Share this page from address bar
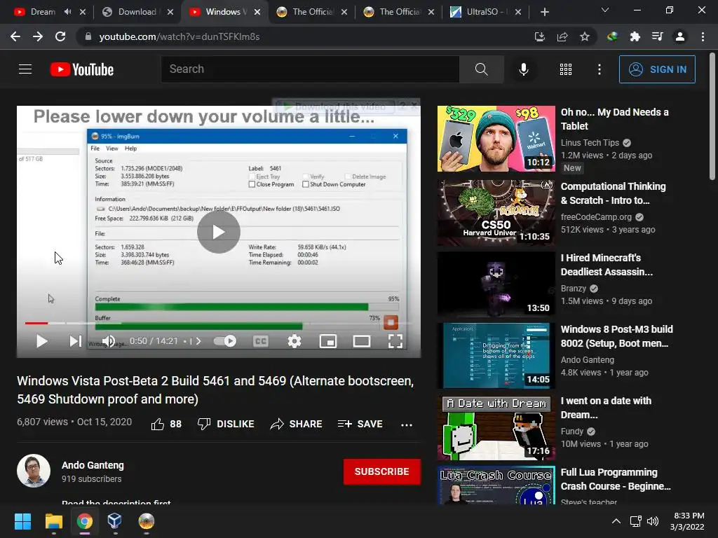This screenshot has width=718, height=538. 562,36
